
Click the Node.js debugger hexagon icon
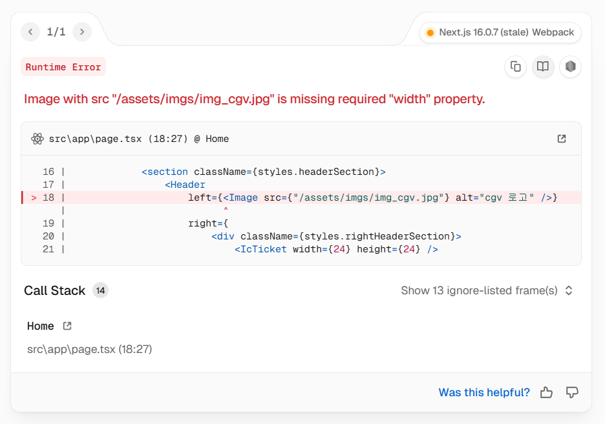pyautogui.click(x=570, y=66)
